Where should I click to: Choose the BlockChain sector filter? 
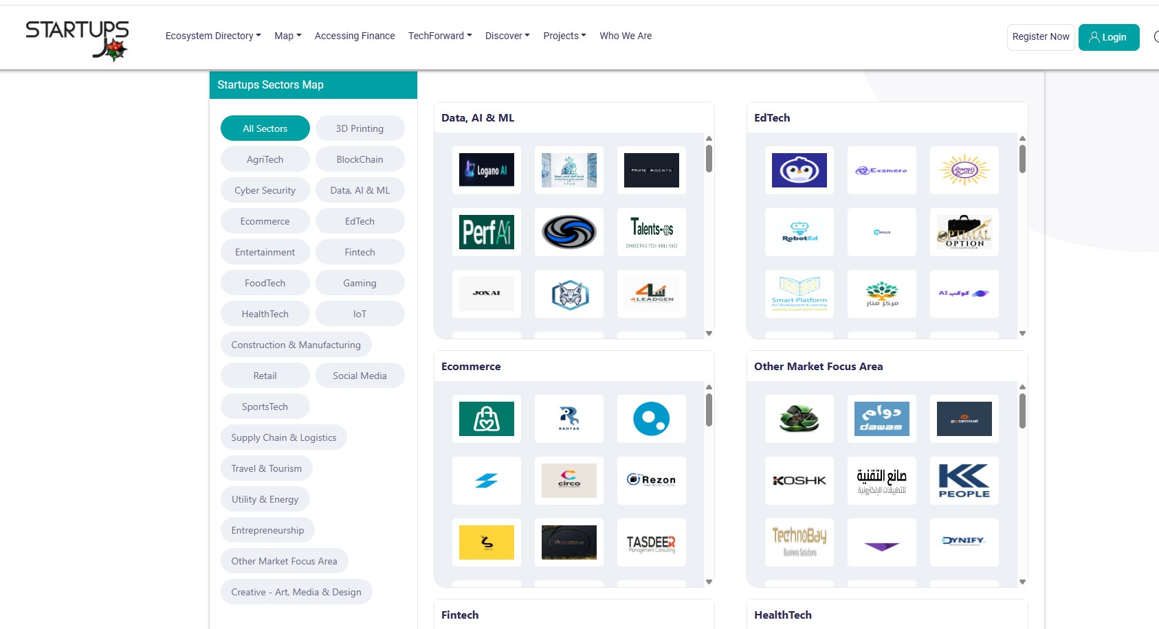(360, 159)
